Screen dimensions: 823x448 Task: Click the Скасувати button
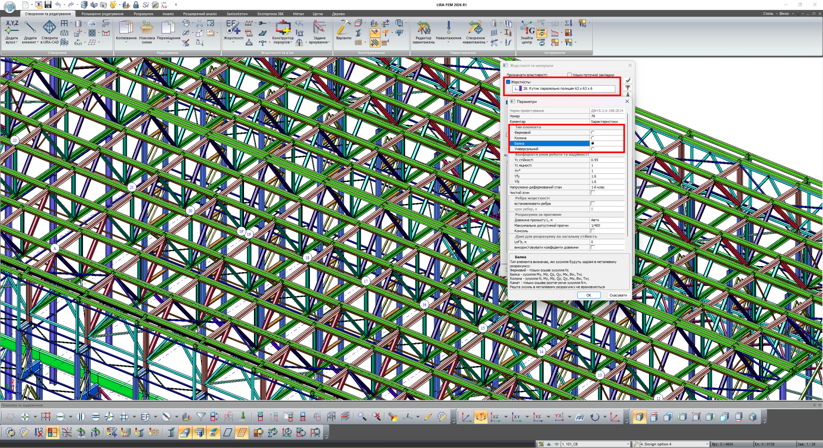tap(618, 295)
